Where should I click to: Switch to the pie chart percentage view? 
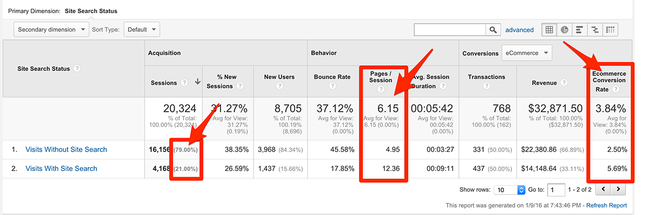[x=564, y=29]
